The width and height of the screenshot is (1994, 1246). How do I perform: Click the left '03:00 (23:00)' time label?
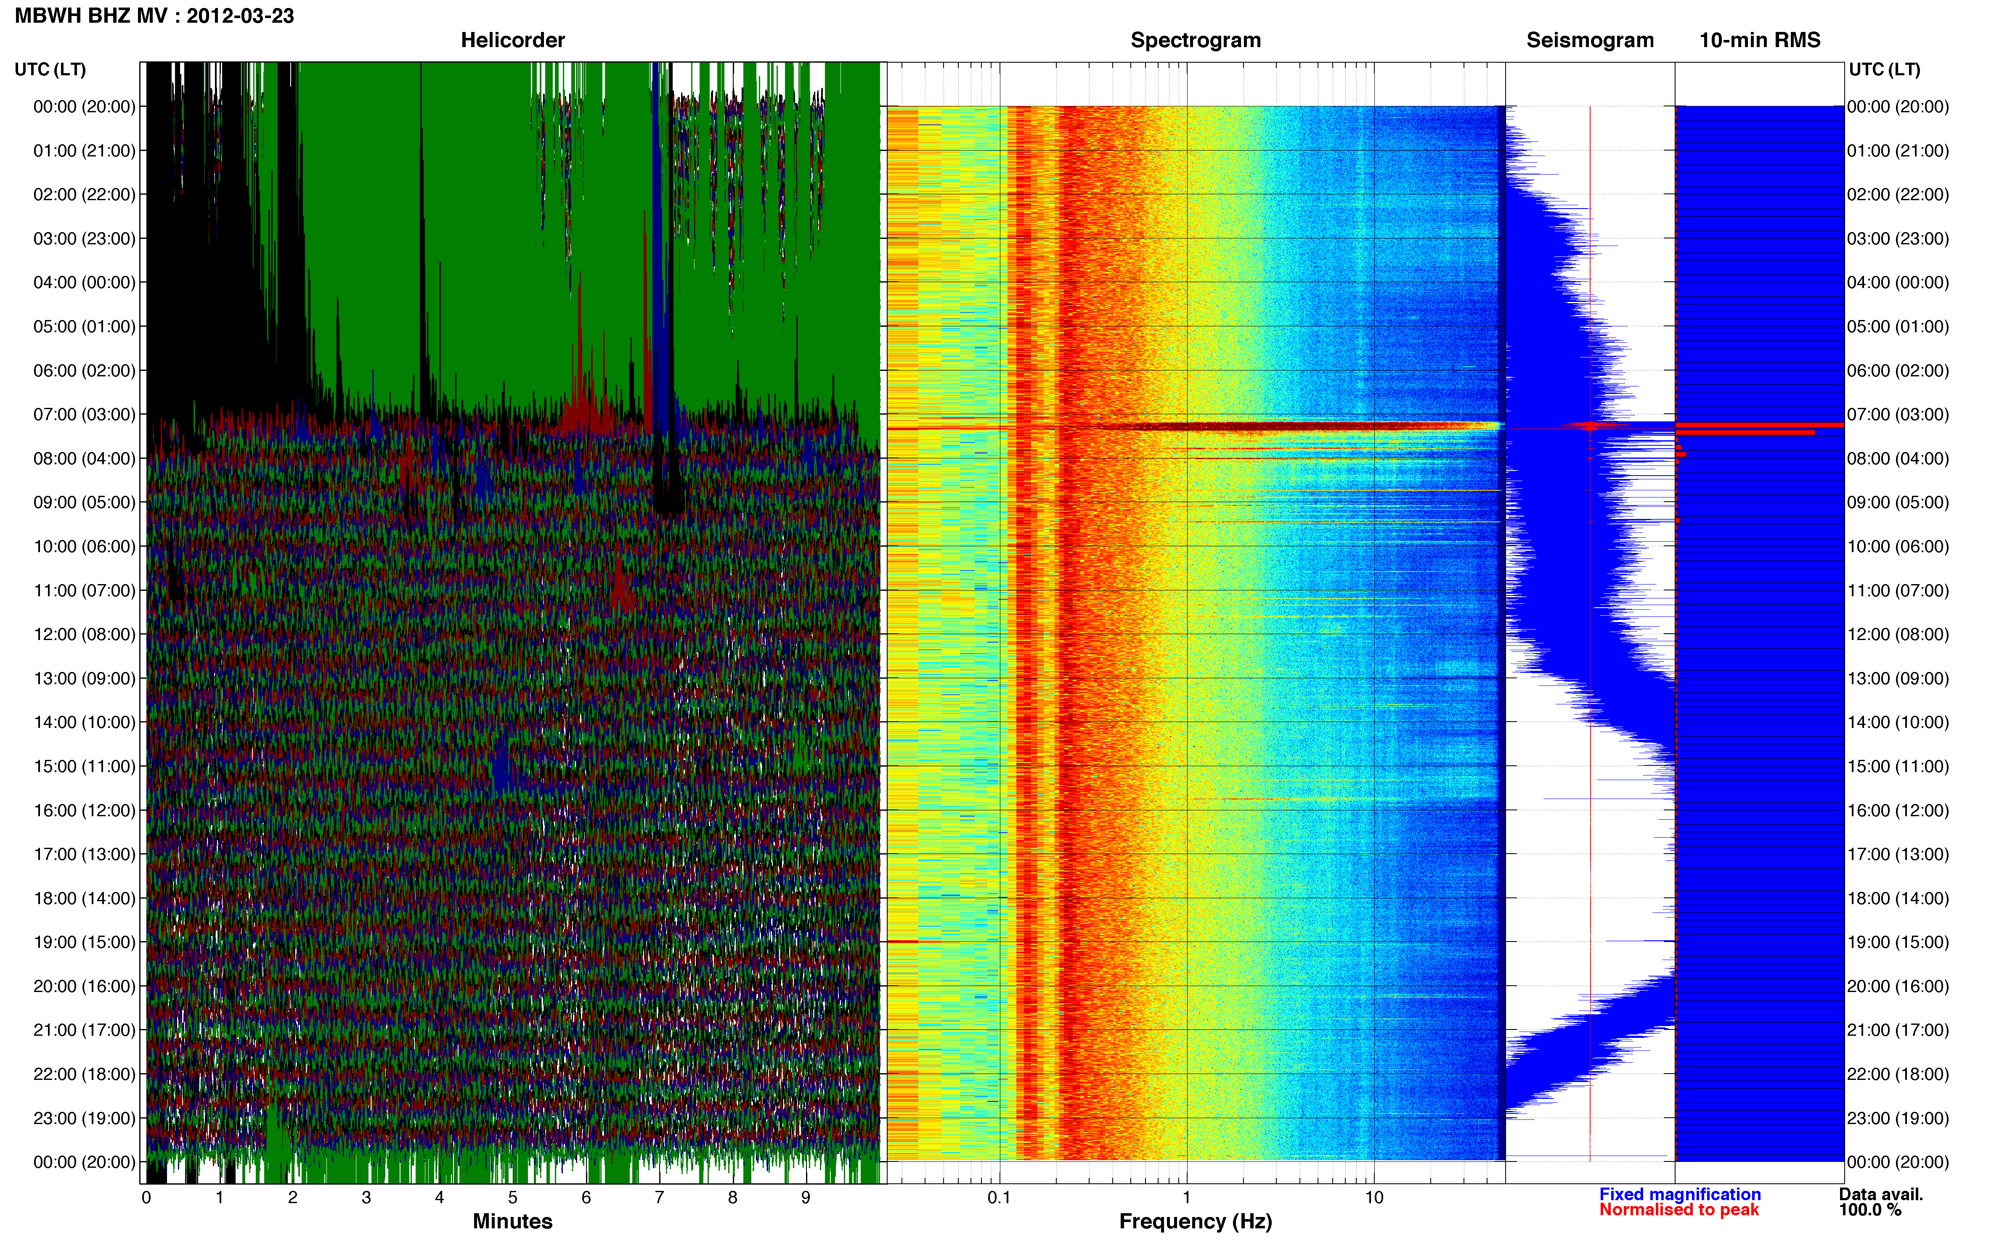[84, 238]
